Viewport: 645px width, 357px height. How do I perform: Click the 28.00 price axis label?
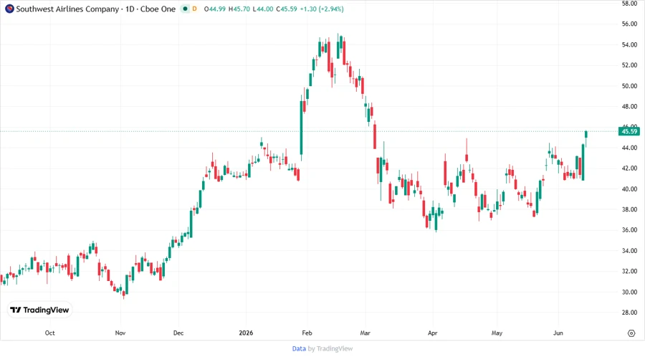click(x=629, y=313)
